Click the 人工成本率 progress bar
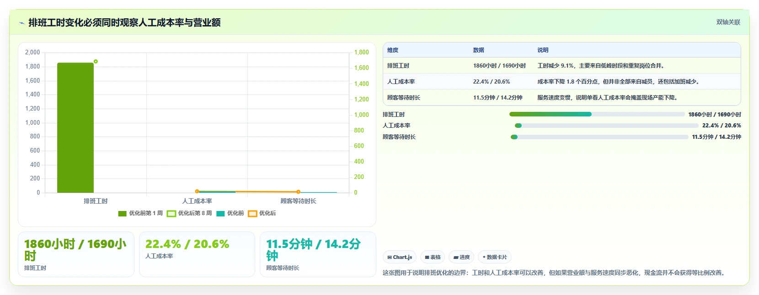759x295 pixels. tap(607, 126)
